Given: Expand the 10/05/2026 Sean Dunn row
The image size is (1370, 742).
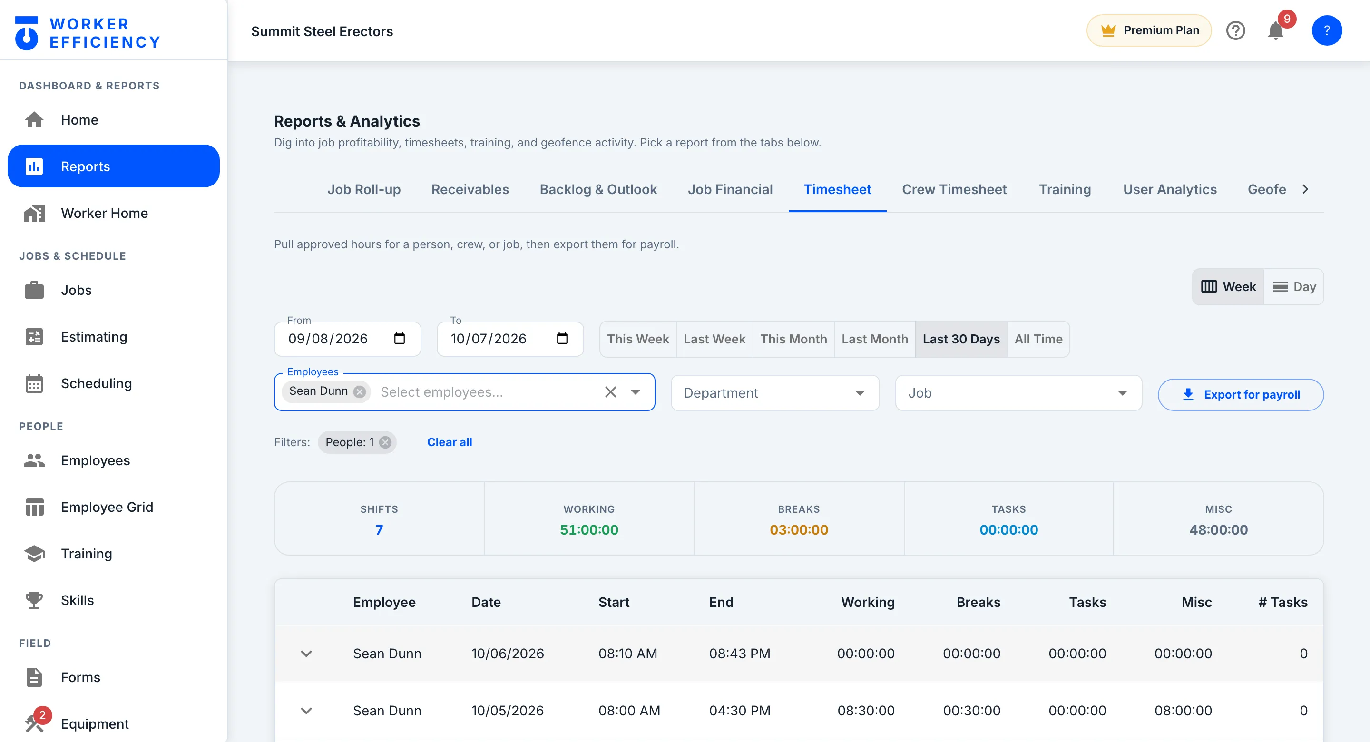Looking at the screenshot, I should (306, 711).
